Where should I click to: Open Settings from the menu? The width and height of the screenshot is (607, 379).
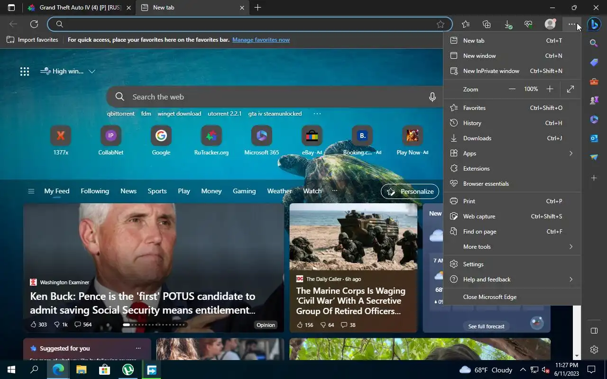click(x=512, y=264)
